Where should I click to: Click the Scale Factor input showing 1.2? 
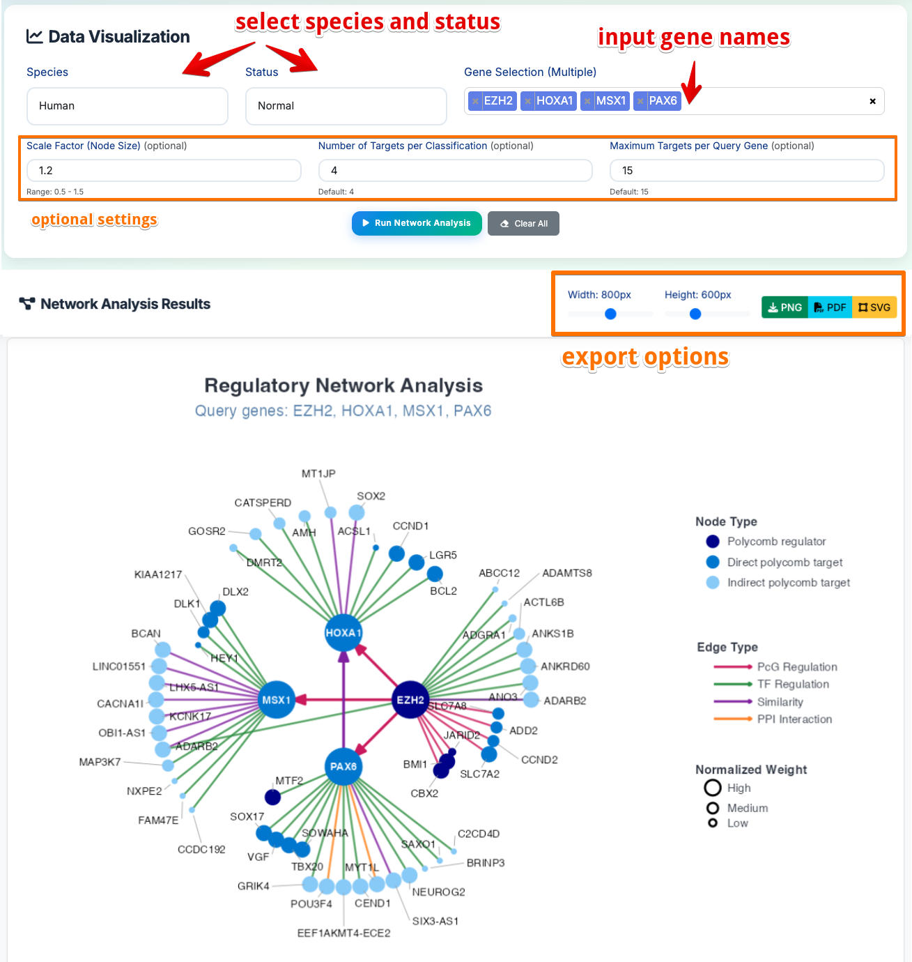(x=164, y=170)
